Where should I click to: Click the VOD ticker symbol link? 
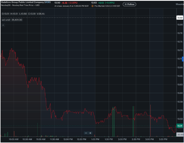coord(47,2)
